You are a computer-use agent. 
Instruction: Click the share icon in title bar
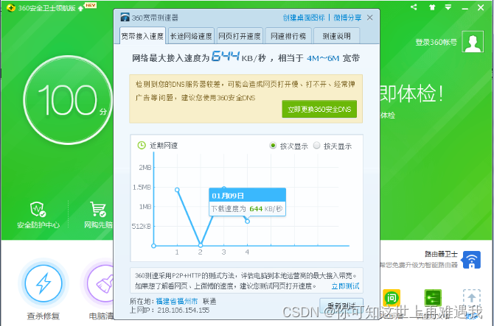point(414,7)
